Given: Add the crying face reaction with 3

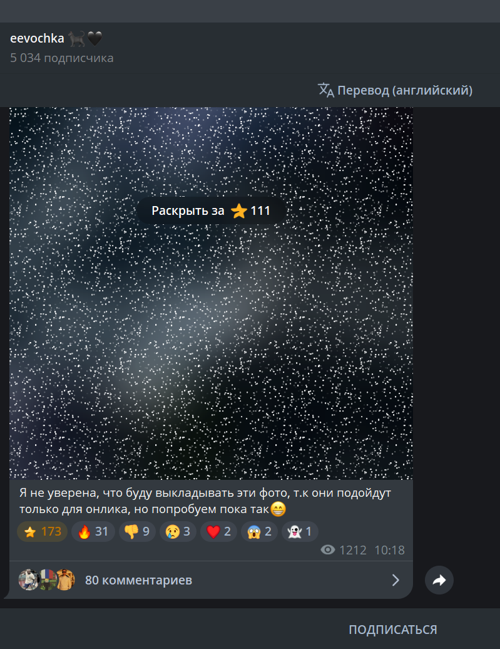Looking at the screenshot, I should pyautogui.click(x=178, y=531).
